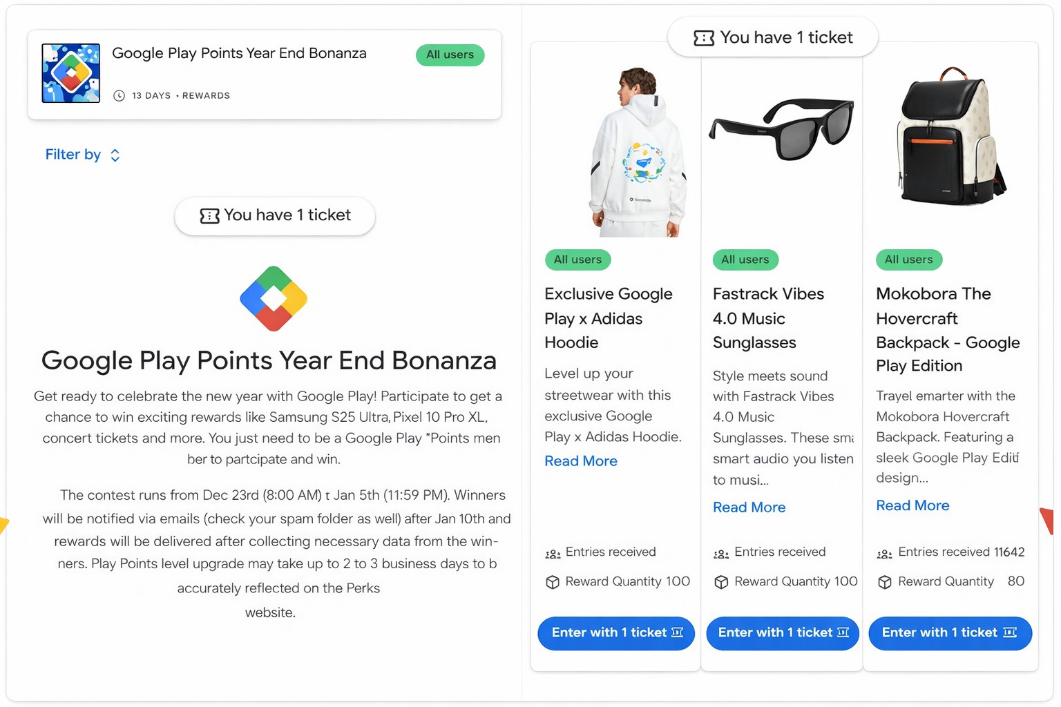Enter with 1 ticket for the Adidas Hoodie
This screenshot has height=707, width=1061.
616,632
